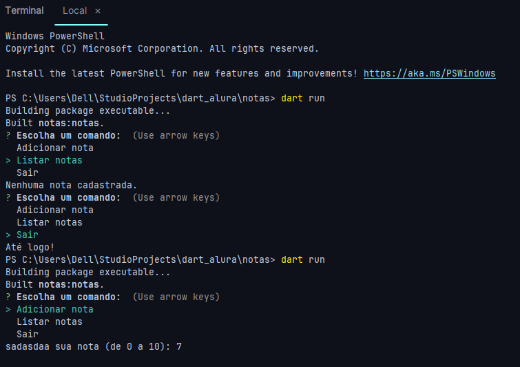Viewport: 520px width, 367px height.
Task: Click the 'Windows PowerShell' header line
Action: (54, 36)
